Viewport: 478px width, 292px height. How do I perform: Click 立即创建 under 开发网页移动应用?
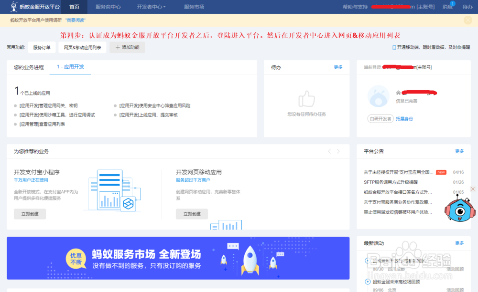pos(192,214)
